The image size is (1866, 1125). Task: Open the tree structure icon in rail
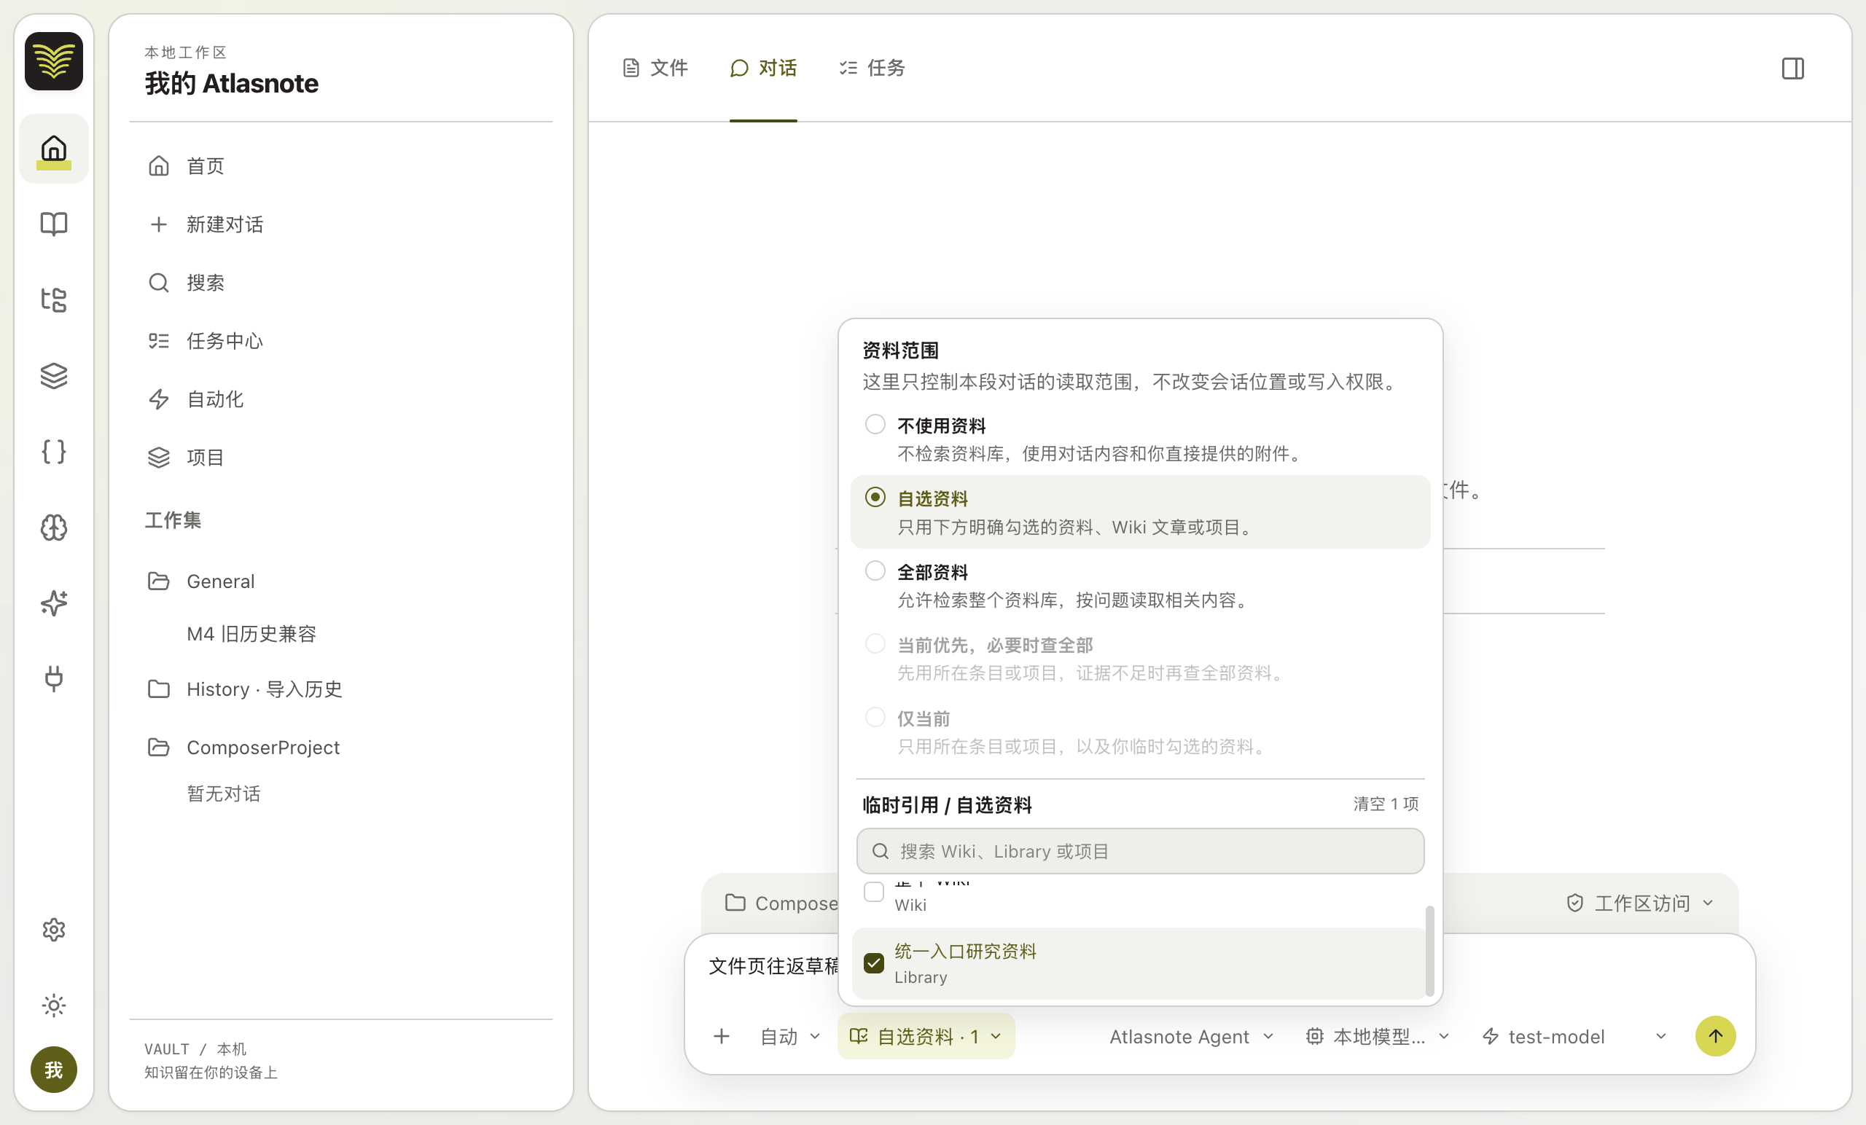54,299
